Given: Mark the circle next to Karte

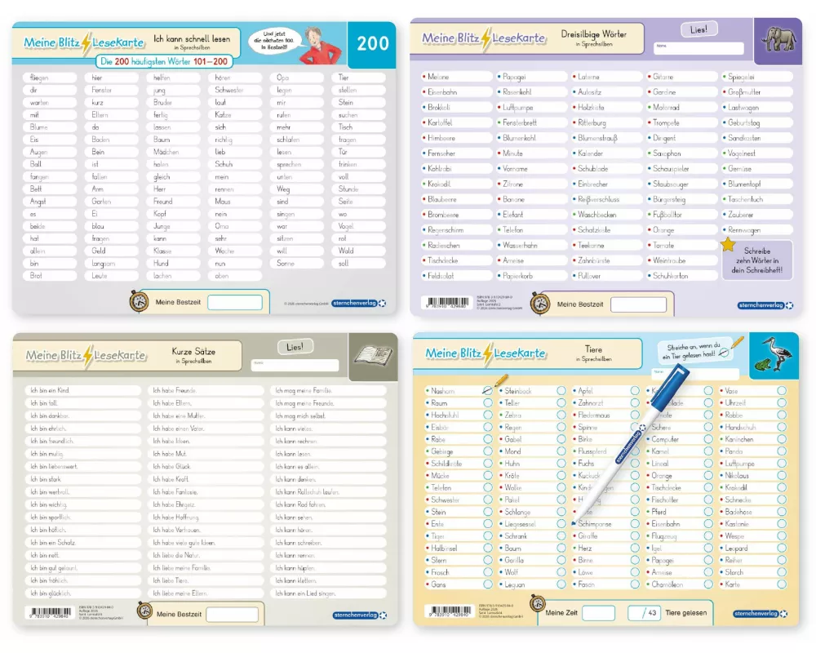Looking at the screenshot, I should point(782,584).
